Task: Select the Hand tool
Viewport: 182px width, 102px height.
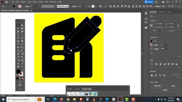Action: tap(18, 67)
